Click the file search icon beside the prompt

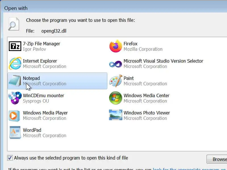14,24
